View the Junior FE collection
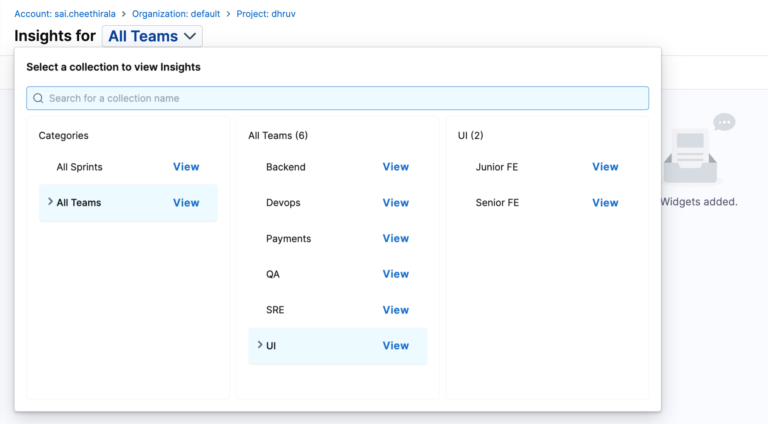768x424 pixels. coord(605,167)
